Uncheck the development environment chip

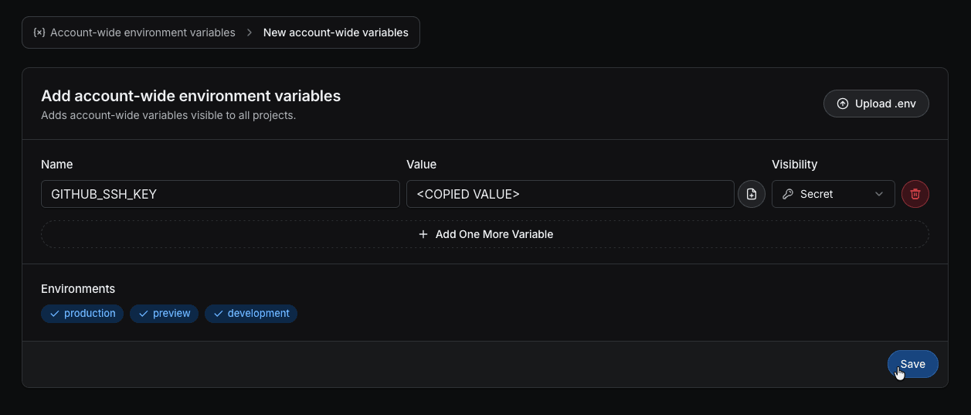point(251,313)
